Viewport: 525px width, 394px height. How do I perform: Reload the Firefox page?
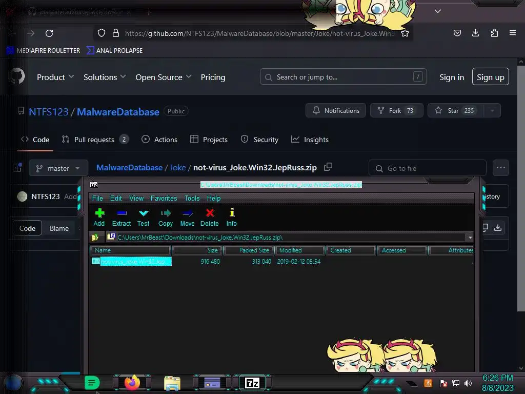(x=49, y=33)
